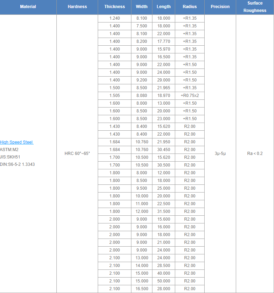The width and height of the screenshot is (274, 293).
Task: Click the DIN:S6-5-2 1.3343 text
Action: click(17, 164)
